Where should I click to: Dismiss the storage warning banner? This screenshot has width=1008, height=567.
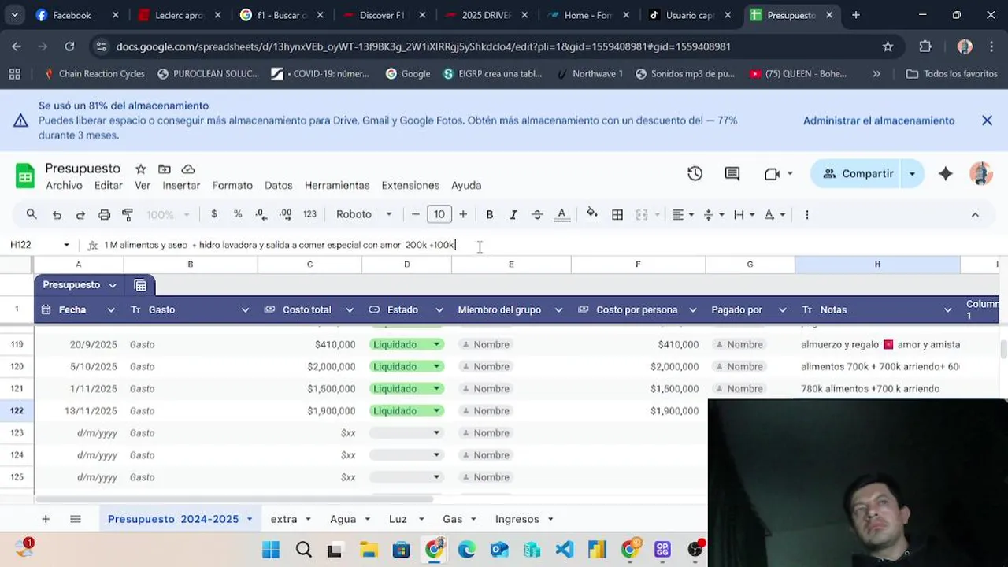987,120
